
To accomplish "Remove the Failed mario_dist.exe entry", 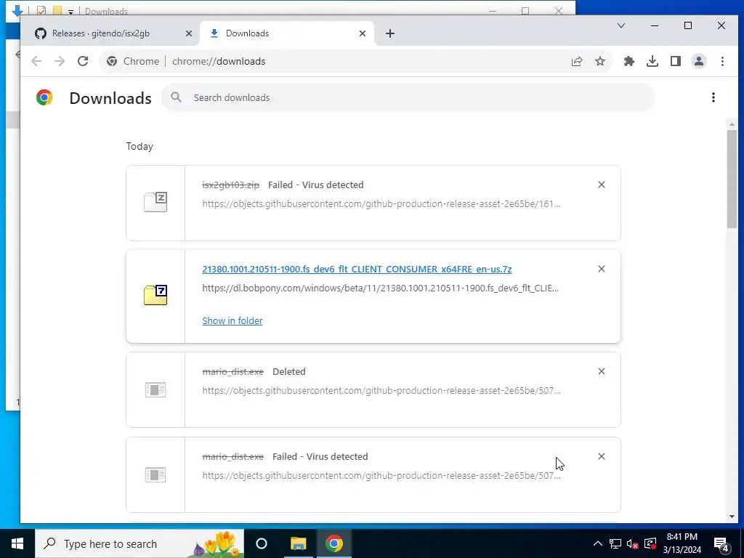I will pyautogui.click(x=601, y=456).
